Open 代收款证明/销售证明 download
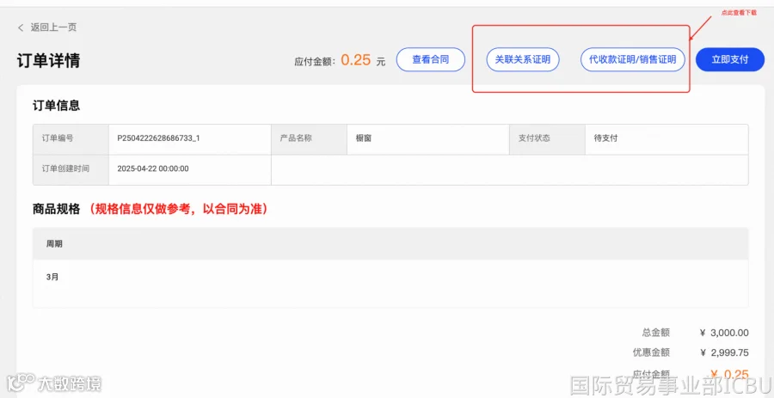 click(633, 60)
